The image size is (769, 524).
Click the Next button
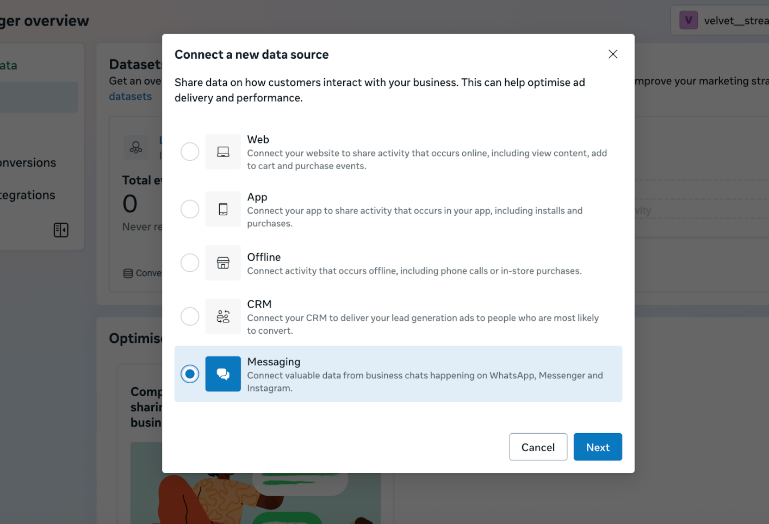pyautogui.click(x=598, y=447)
